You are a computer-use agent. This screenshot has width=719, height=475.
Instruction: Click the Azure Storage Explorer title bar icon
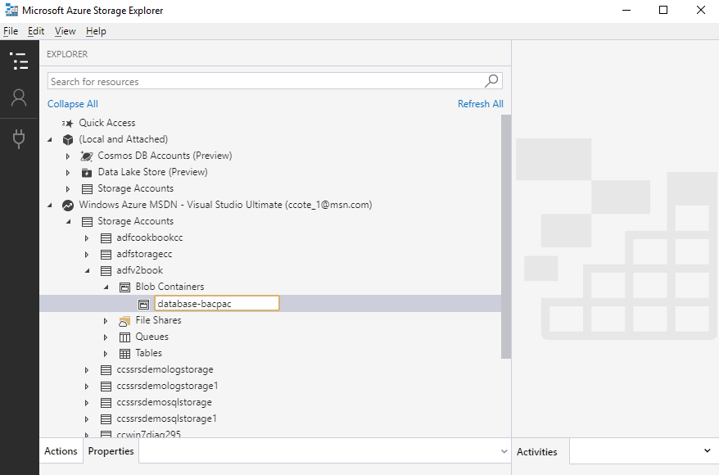pos(11,10)
